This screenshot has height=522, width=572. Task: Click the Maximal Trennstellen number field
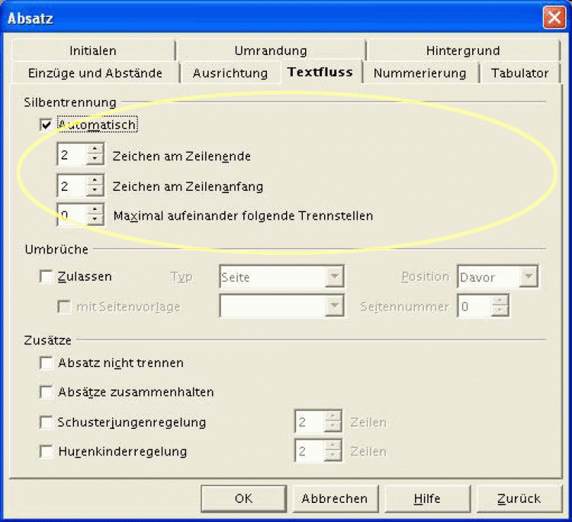pyautogui.click(x=72, y=214)
